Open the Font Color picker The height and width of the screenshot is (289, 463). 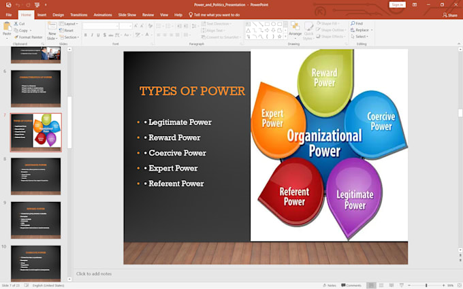[x=148, y=35]
